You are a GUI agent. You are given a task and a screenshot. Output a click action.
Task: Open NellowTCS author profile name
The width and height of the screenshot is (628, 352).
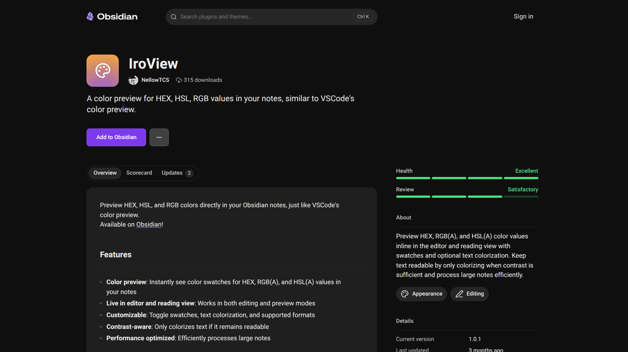tap(155, 80)
